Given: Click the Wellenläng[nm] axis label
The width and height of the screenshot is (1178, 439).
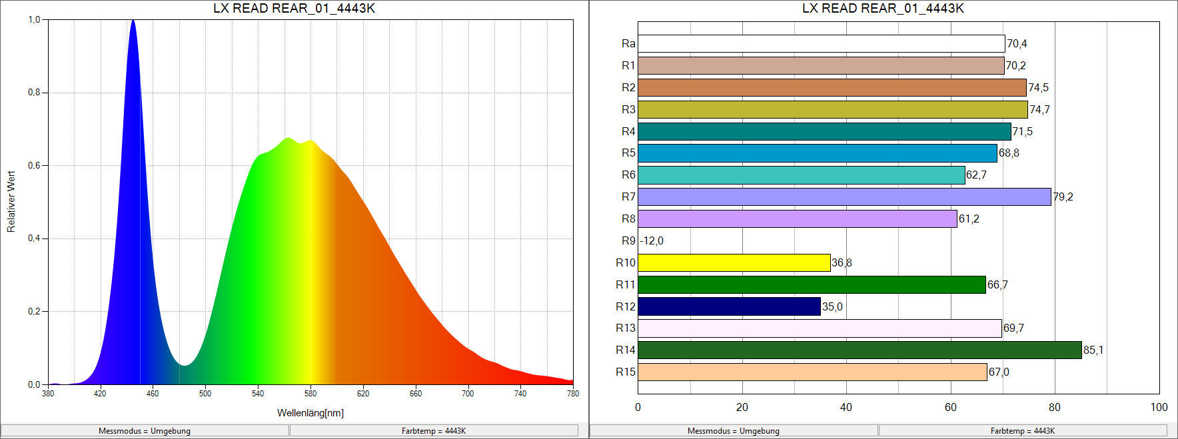Looking at the screenshot, I should click(x=310, y=413).
